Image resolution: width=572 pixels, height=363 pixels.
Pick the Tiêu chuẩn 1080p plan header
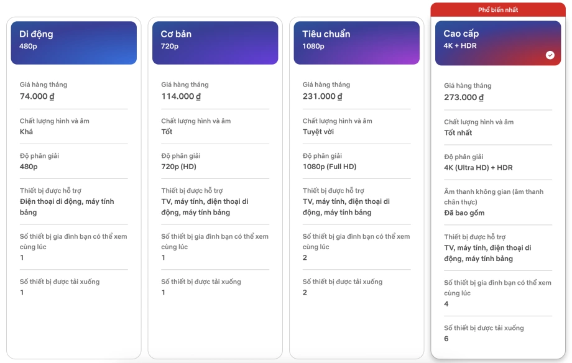(x=356, y=42)
